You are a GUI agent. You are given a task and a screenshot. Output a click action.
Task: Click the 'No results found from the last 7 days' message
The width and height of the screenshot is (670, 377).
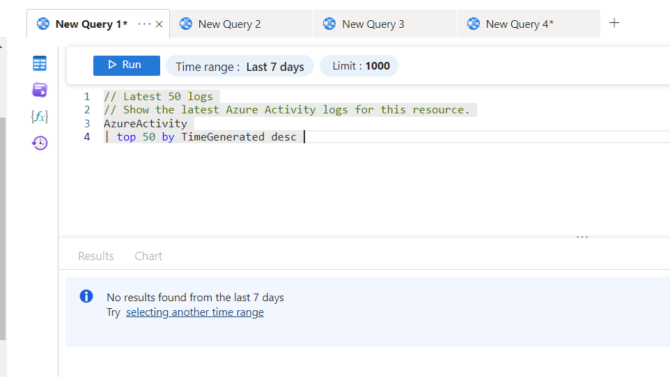pyautogui.click(x=195, y=297)
